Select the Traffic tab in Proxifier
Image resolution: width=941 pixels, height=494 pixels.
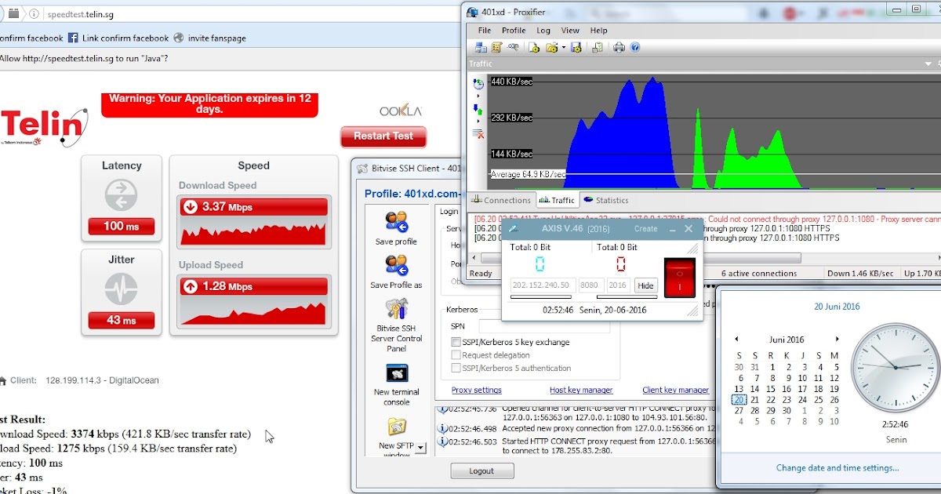pyautogui.click(x=558, y=201)
